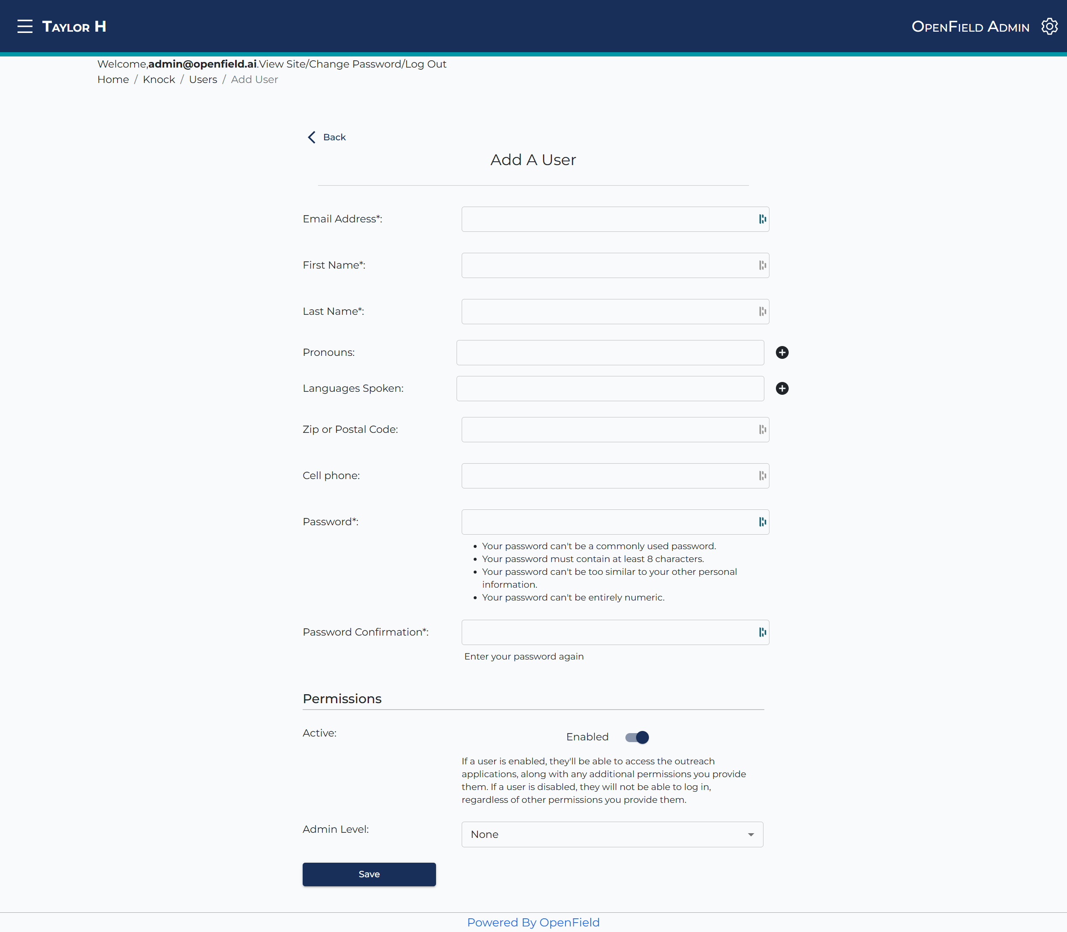The height and width of the screenshot is (932, 1067).
Task: Focus the Last Name input field
Action: point(615,311)
